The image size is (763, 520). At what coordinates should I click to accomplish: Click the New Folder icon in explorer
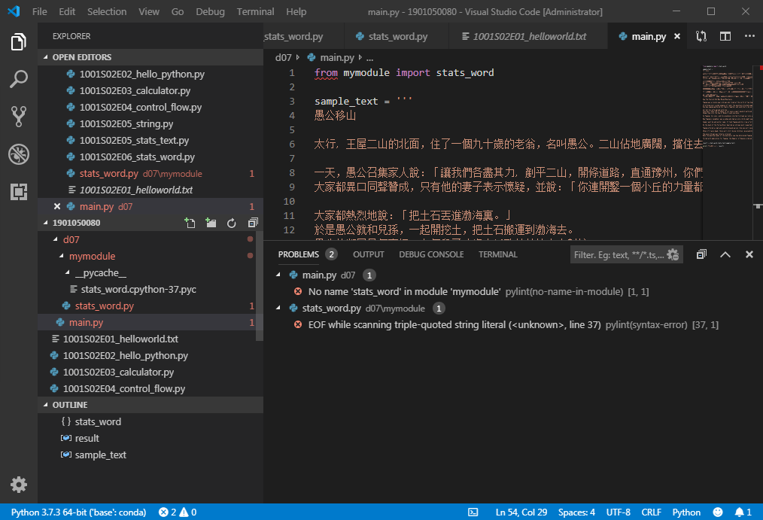211,223
